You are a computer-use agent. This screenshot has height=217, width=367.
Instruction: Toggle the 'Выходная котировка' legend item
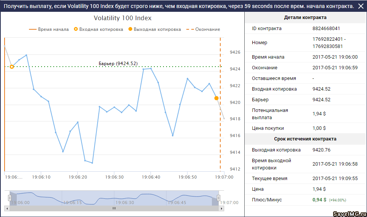(155, 29)
